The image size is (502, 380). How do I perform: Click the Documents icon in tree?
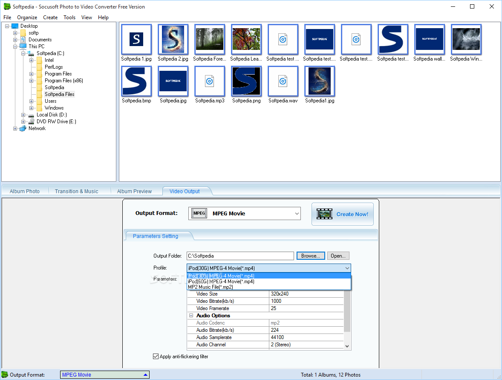click(23, 39)
